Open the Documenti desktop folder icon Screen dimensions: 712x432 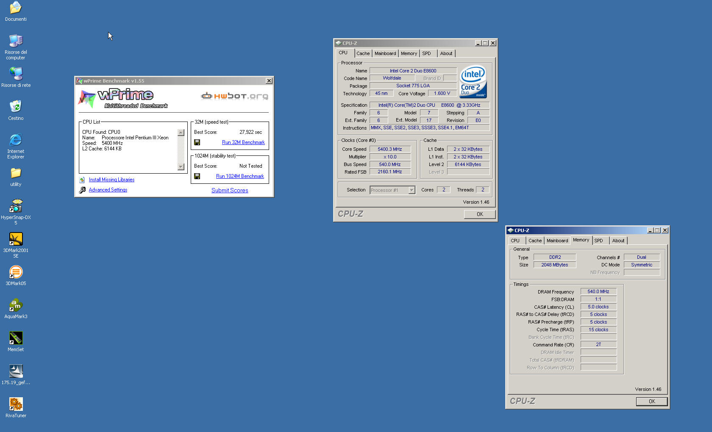pyautogui.click(x=16, y=8)
